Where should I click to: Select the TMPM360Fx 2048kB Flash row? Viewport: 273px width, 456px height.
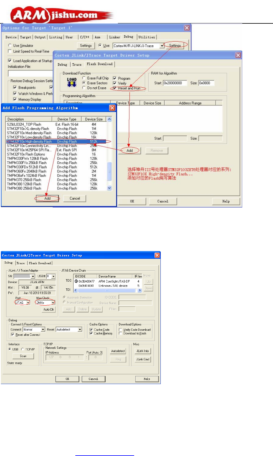click(x=56, y=171)
